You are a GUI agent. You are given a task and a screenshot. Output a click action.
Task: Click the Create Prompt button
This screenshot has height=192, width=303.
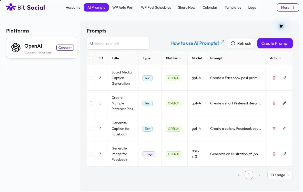point(275,43)
